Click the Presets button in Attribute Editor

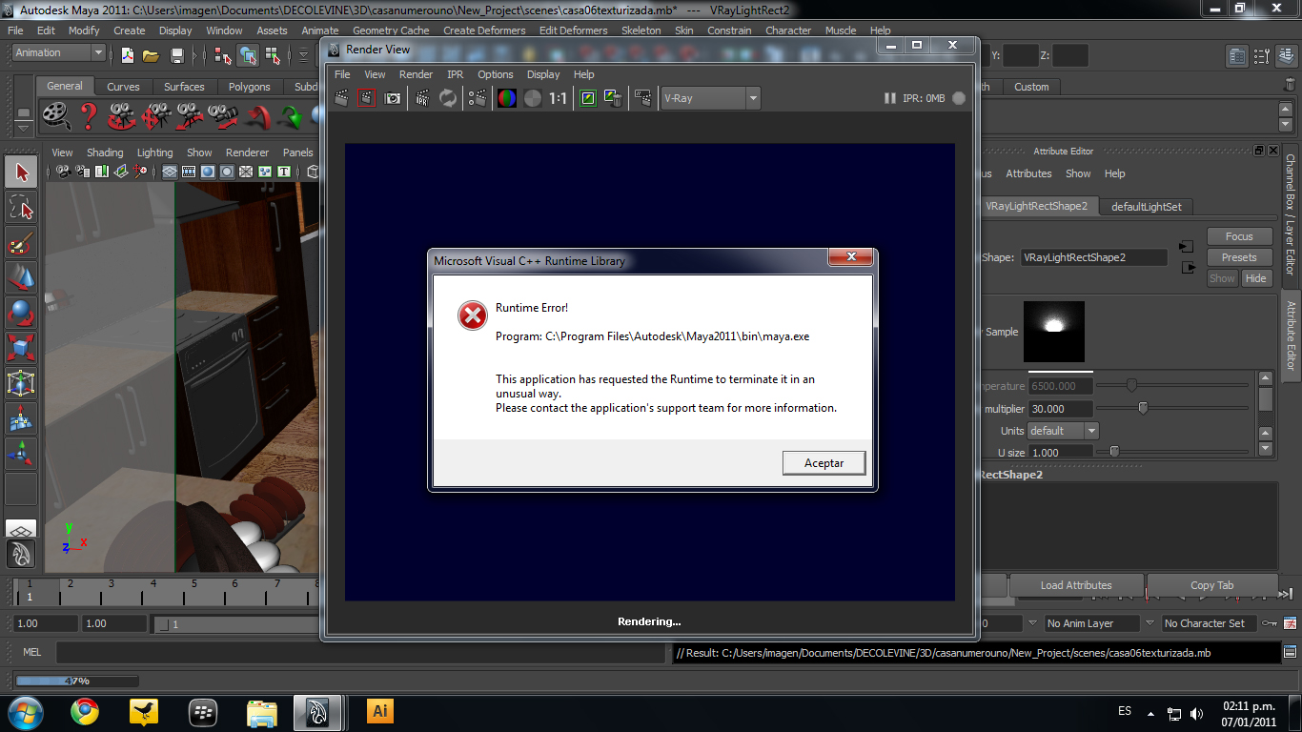(x=1239, y=257)
